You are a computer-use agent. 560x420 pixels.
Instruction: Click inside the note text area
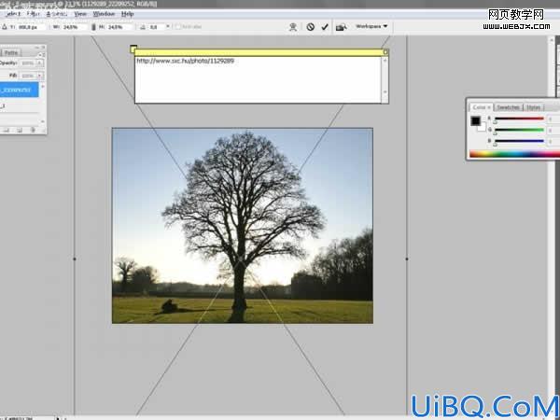(258, 79)
